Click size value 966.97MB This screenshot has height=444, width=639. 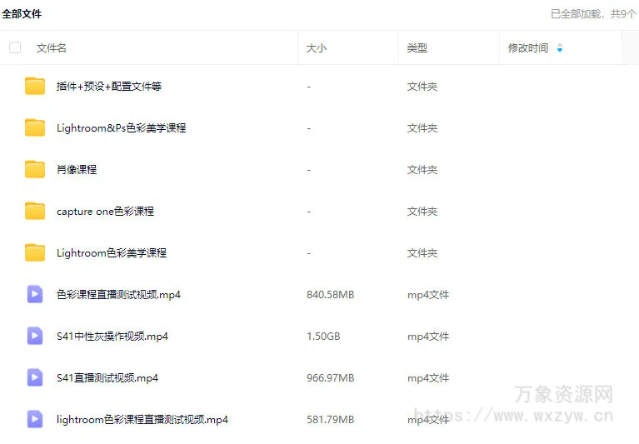(331, 378)
